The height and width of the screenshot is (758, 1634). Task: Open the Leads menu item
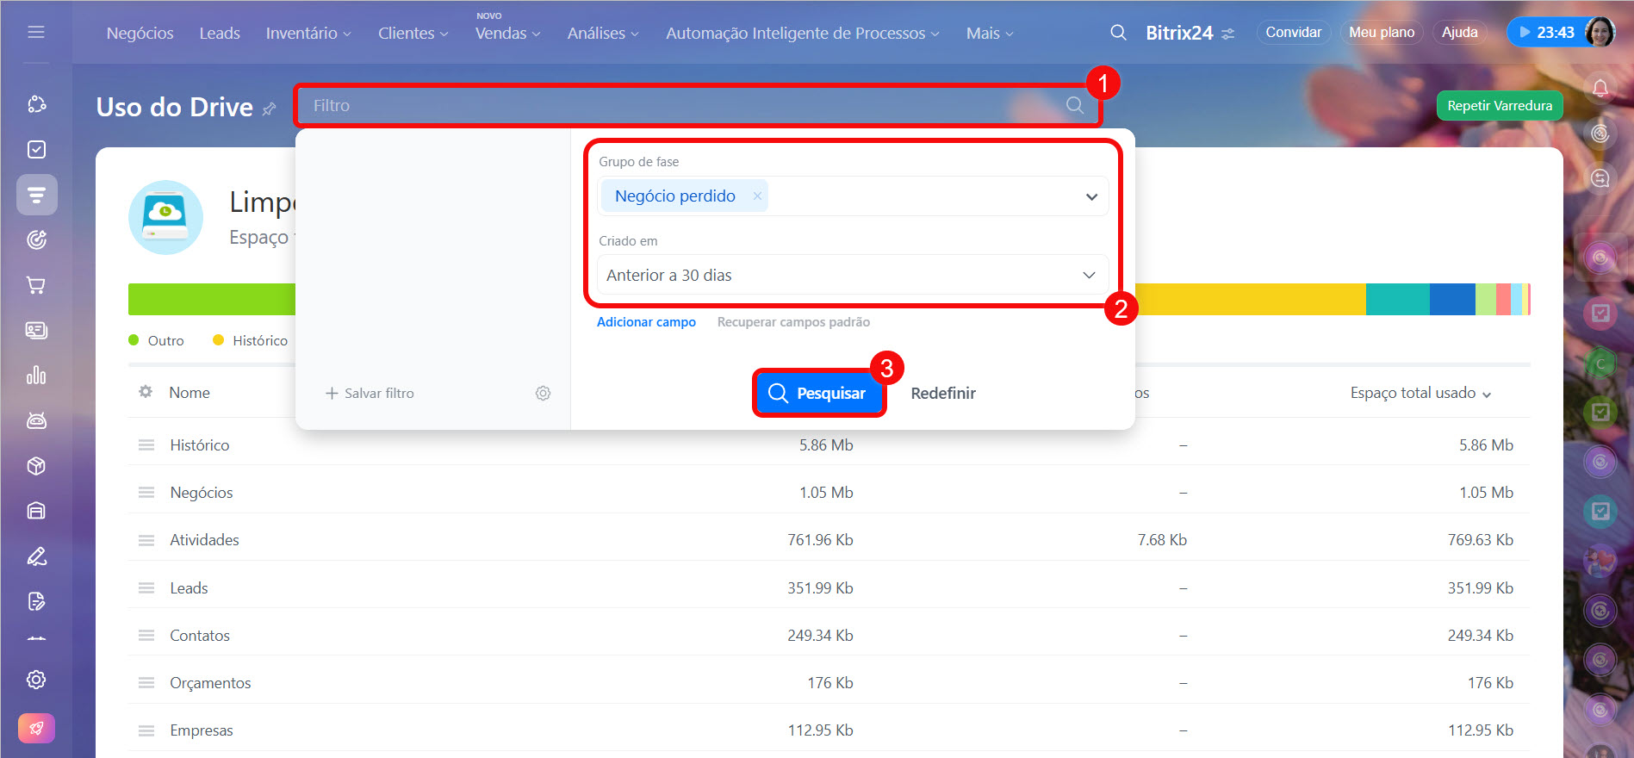pos(220,33)
